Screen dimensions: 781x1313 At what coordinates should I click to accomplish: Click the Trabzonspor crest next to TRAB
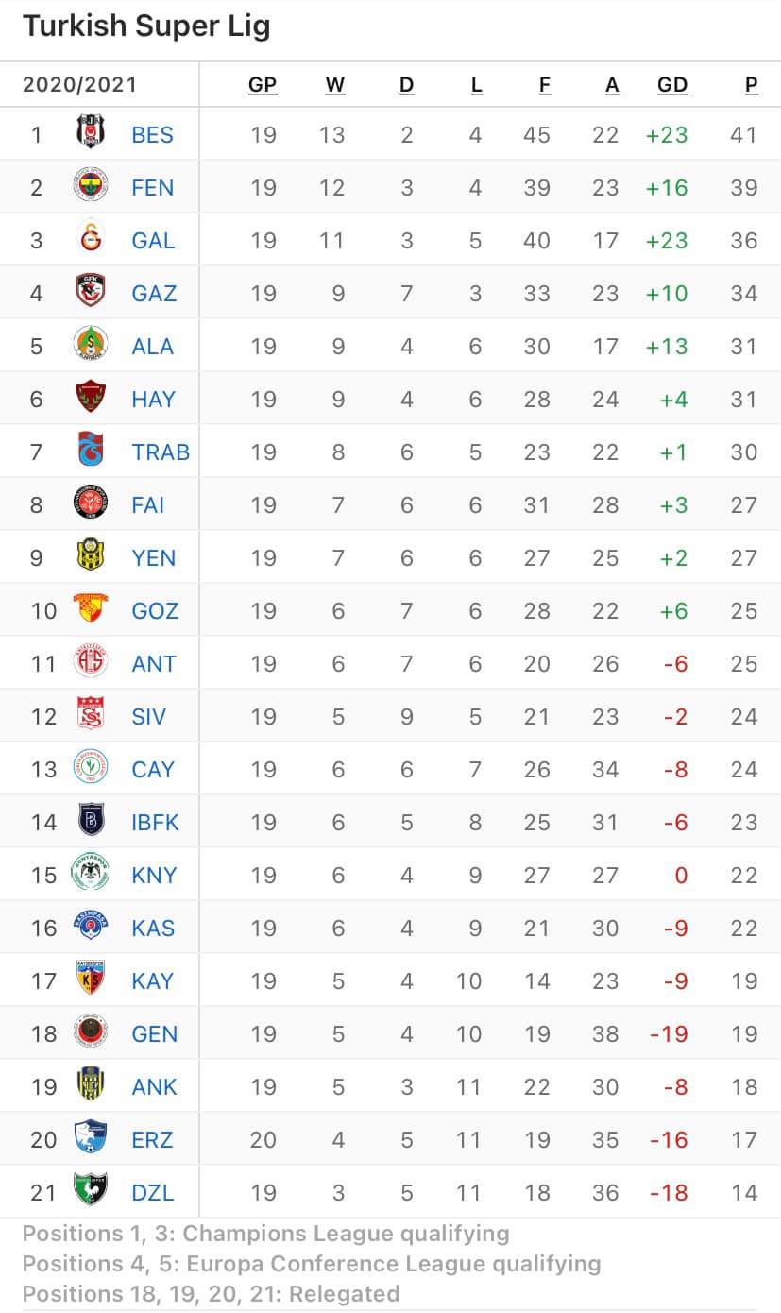tap(92, 452)
